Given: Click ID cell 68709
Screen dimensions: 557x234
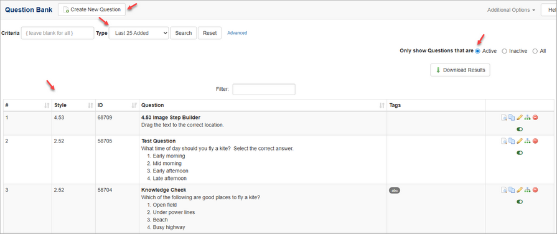Looking at the screenshot, I should coord(105,118).
